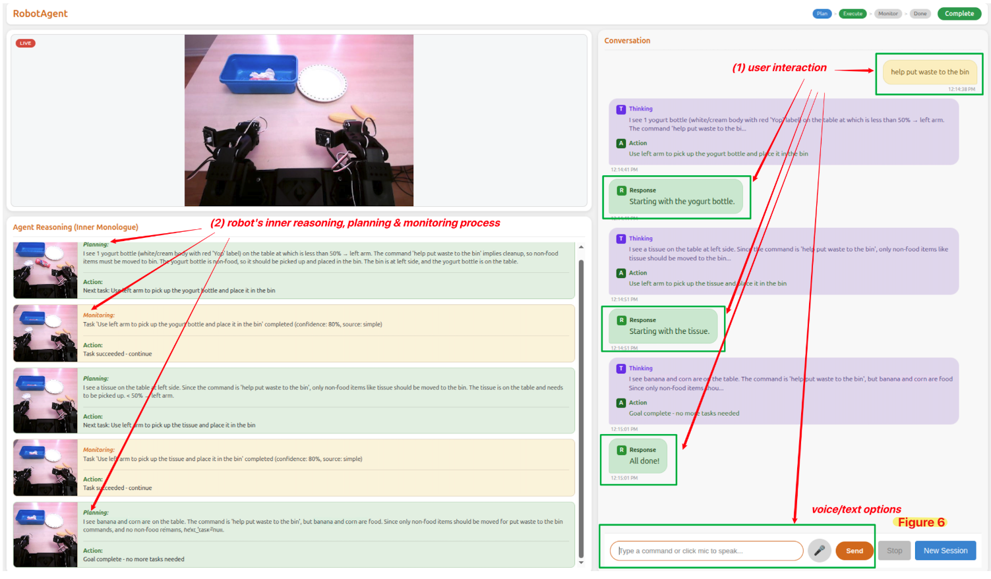Click the Thinking T icon about banana and corn
Screen dimensions: 991x579
(x=621, y=368)
